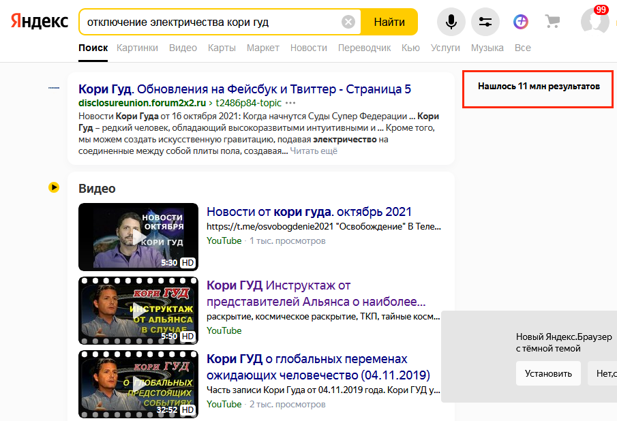Open the shopping cart icon
The width and height of the screenshot is (617, 421).
(552, 22)
